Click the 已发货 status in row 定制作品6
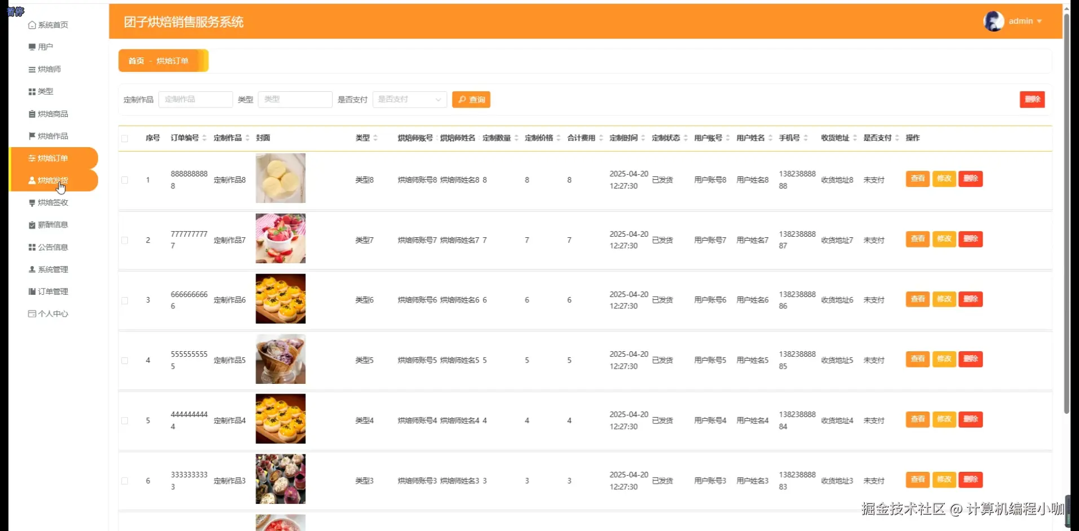Image resolution: width=1079 pixels, height=531 pixels. coord(662,300)
